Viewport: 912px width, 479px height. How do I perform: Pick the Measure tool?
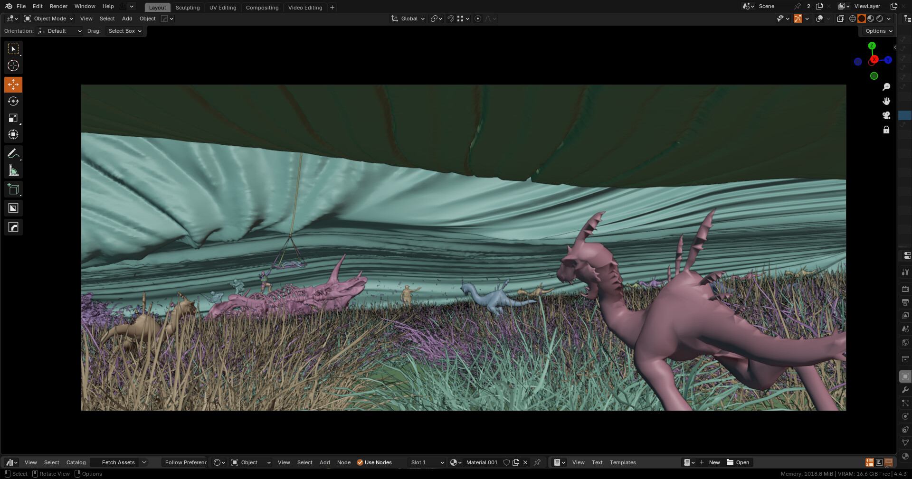point(13,170)
